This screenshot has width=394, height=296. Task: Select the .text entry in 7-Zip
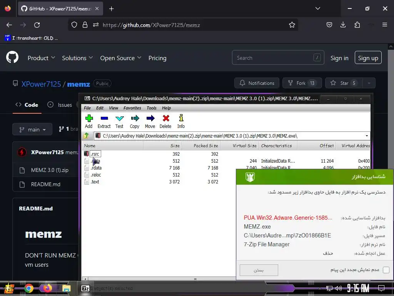click(x=95, y=182)
